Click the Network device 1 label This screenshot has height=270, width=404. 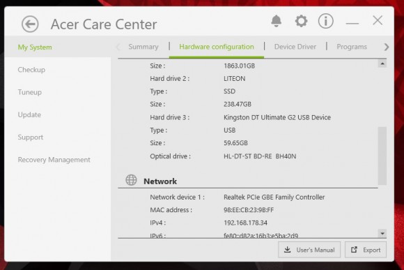click(x=177, y=197)
